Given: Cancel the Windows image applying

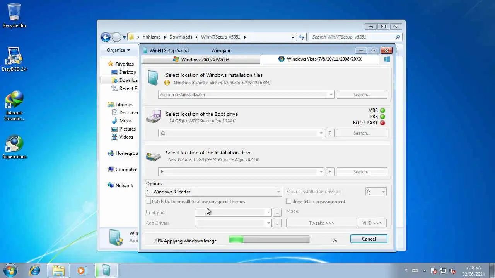Looking at the screenshot, I should point(369,239).
